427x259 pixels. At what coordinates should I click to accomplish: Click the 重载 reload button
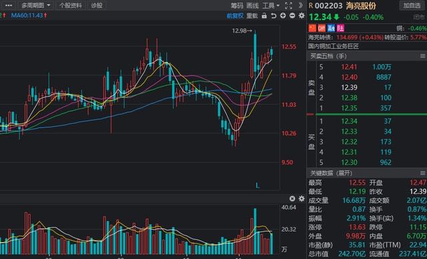[252, 16]
